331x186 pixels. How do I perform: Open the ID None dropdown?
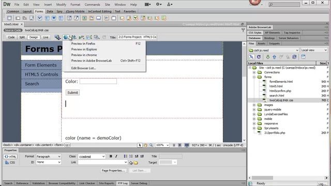(49, 162)
